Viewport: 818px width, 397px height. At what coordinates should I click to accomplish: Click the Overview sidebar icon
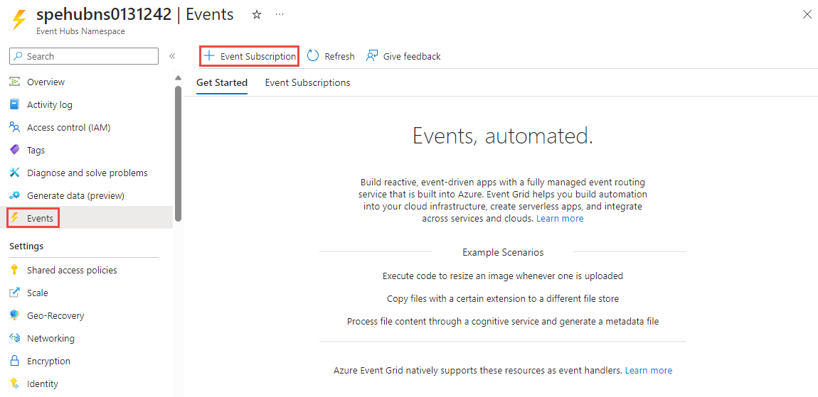click(14, 82)
